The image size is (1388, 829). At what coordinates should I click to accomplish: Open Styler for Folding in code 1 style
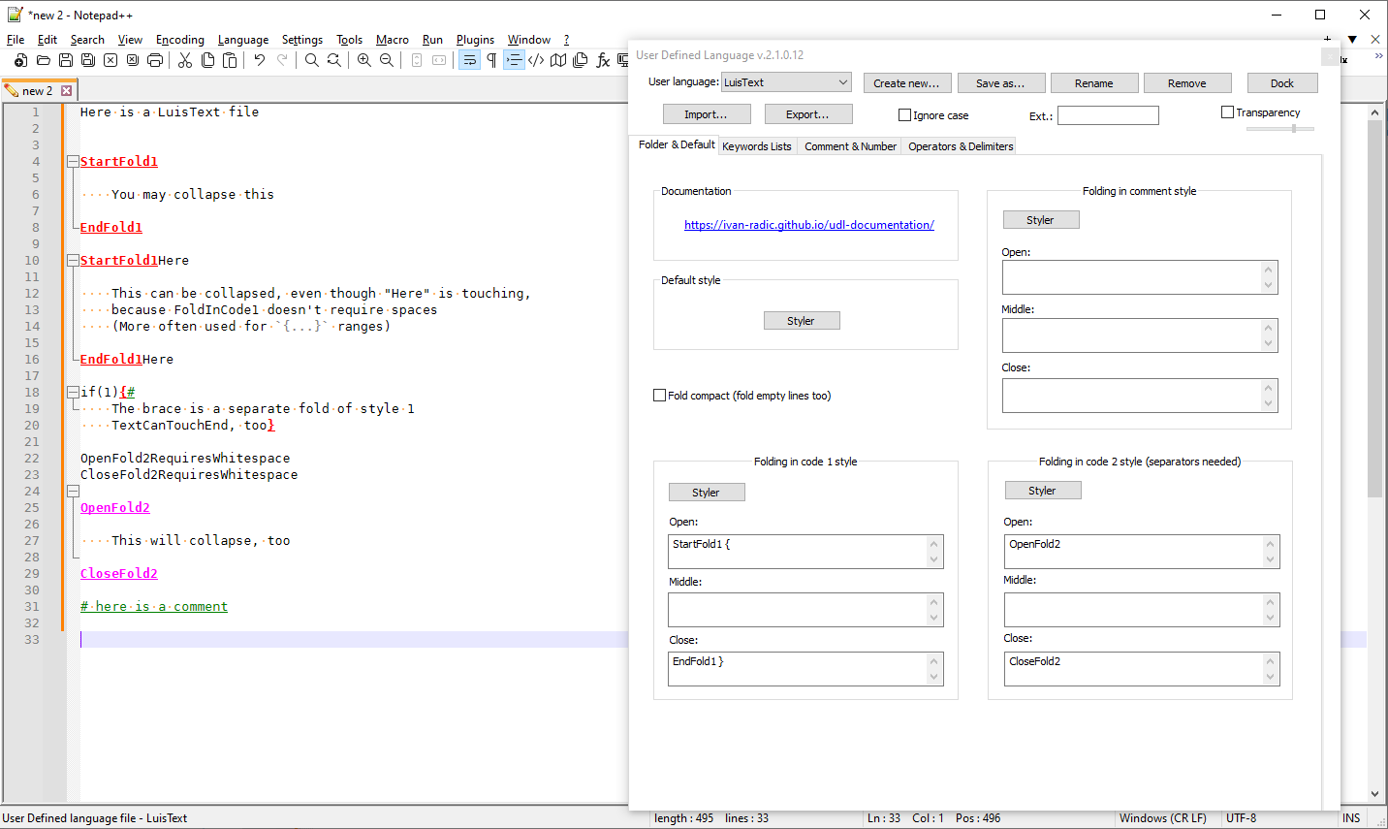(x=706, y=493)
